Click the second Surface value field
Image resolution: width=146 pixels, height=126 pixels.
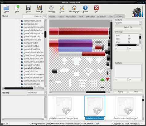[x=135, y=80]
